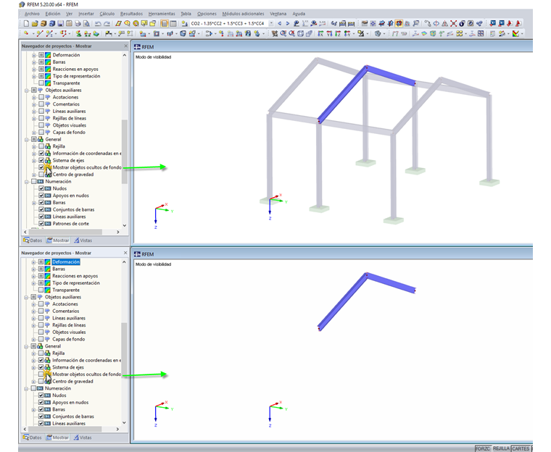551x452 pixels.
Task: Click the View in X direction icon
Action: coord(321,34)
